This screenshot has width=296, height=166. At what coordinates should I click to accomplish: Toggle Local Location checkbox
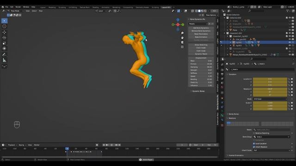254,143
